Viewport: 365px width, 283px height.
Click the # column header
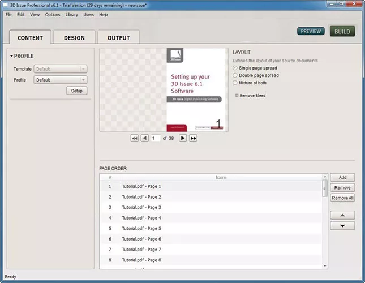pyautogui.click(x=110, y=178)
